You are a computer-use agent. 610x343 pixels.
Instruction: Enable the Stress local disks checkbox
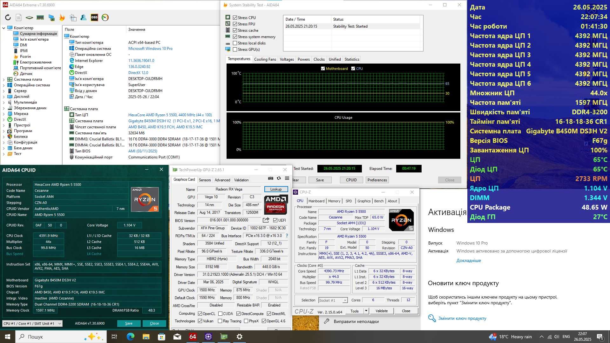point(235,43)
